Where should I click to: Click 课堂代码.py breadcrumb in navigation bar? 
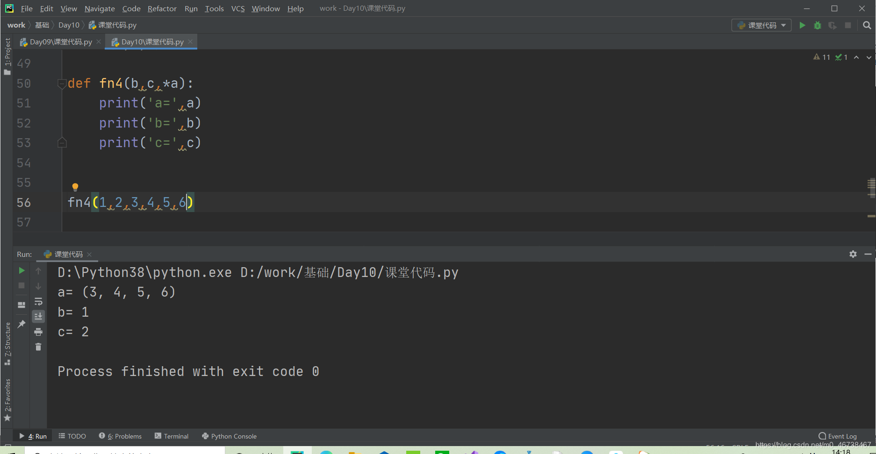tap(113, 25)
